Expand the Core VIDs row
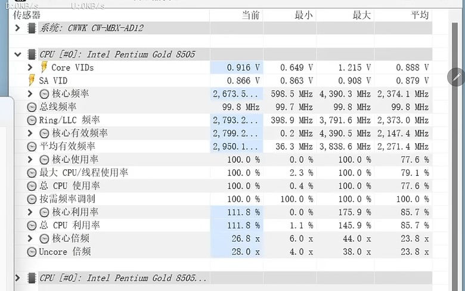This screenshot has height=291, width=465. point(30,67)
